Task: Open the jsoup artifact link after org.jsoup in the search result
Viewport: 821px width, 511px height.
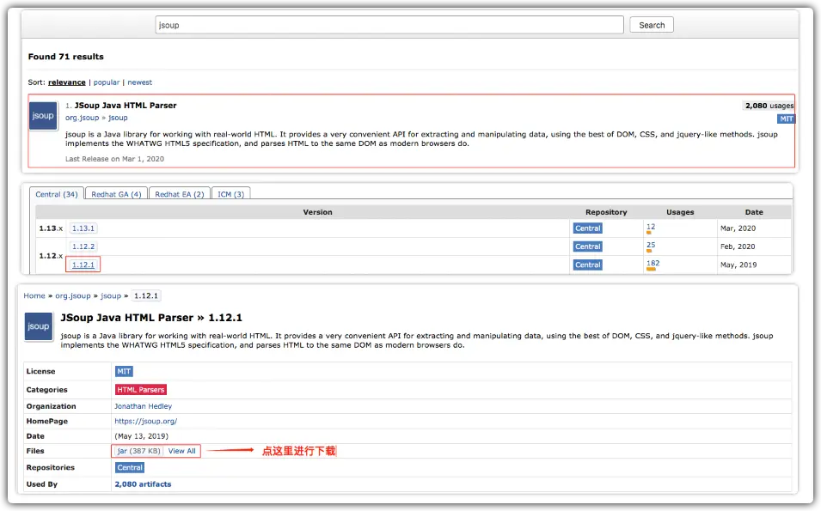Action: pos(118,118)
